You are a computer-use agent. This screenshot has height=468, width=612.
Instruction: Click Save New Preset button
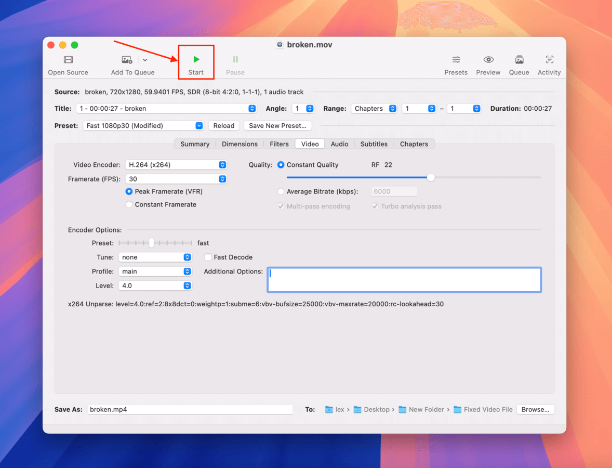click(277, 126)
